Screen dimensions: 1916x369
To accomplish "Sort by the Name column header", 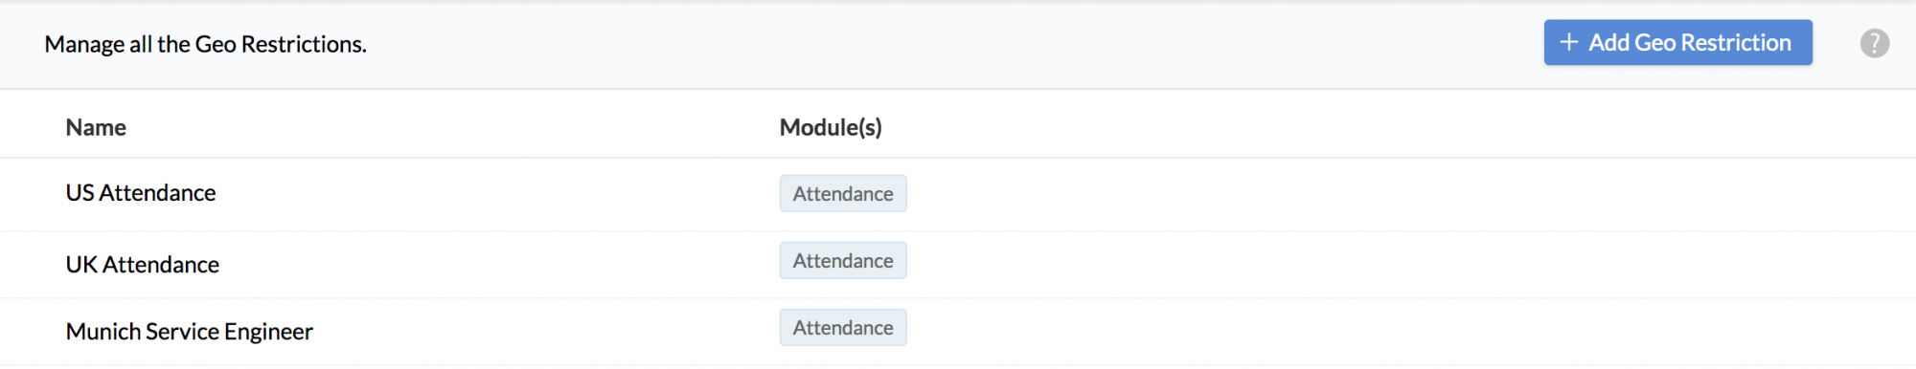I will 96,127.
